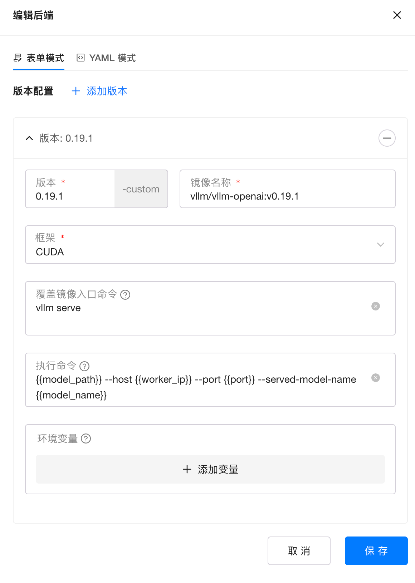
Task: Click the 取消 button
Action: (299, 551)
